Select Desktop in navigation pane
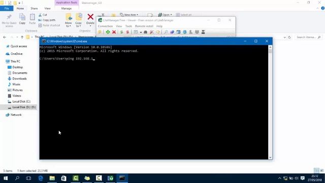 (15, 67)
